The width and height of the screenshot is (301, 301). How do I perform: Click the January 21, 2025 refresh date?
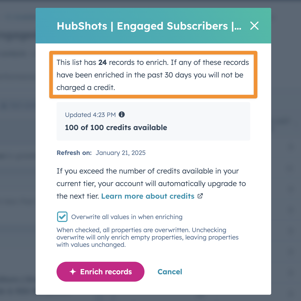(121, 153)
